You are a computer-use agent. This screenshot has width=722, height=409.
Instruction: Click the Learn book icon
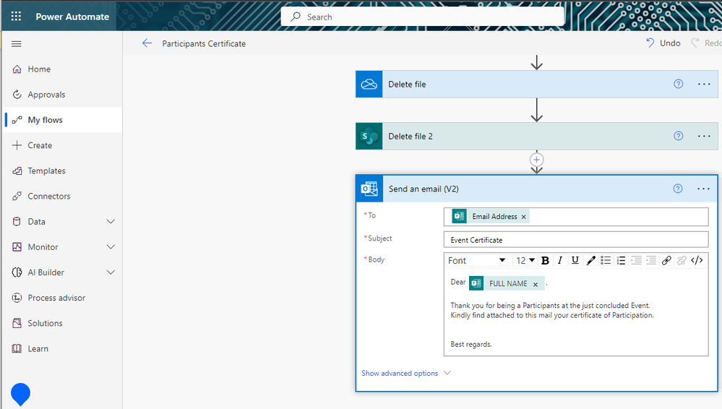pos(17,349)
